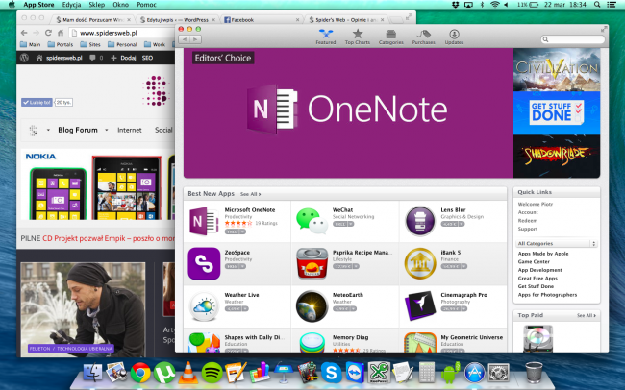The width and height of the screenshot is (625, 390).
Task: Open the Featured section in App Store
Action: (x=326, y=37)
